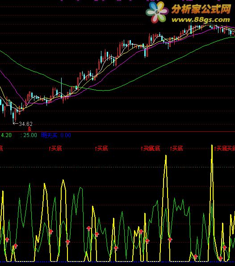Image resolution: width=235 pixels, height=266 pixels.
Task: Click the leftmost red up arrow in indicator
Action: pos(7,240)
